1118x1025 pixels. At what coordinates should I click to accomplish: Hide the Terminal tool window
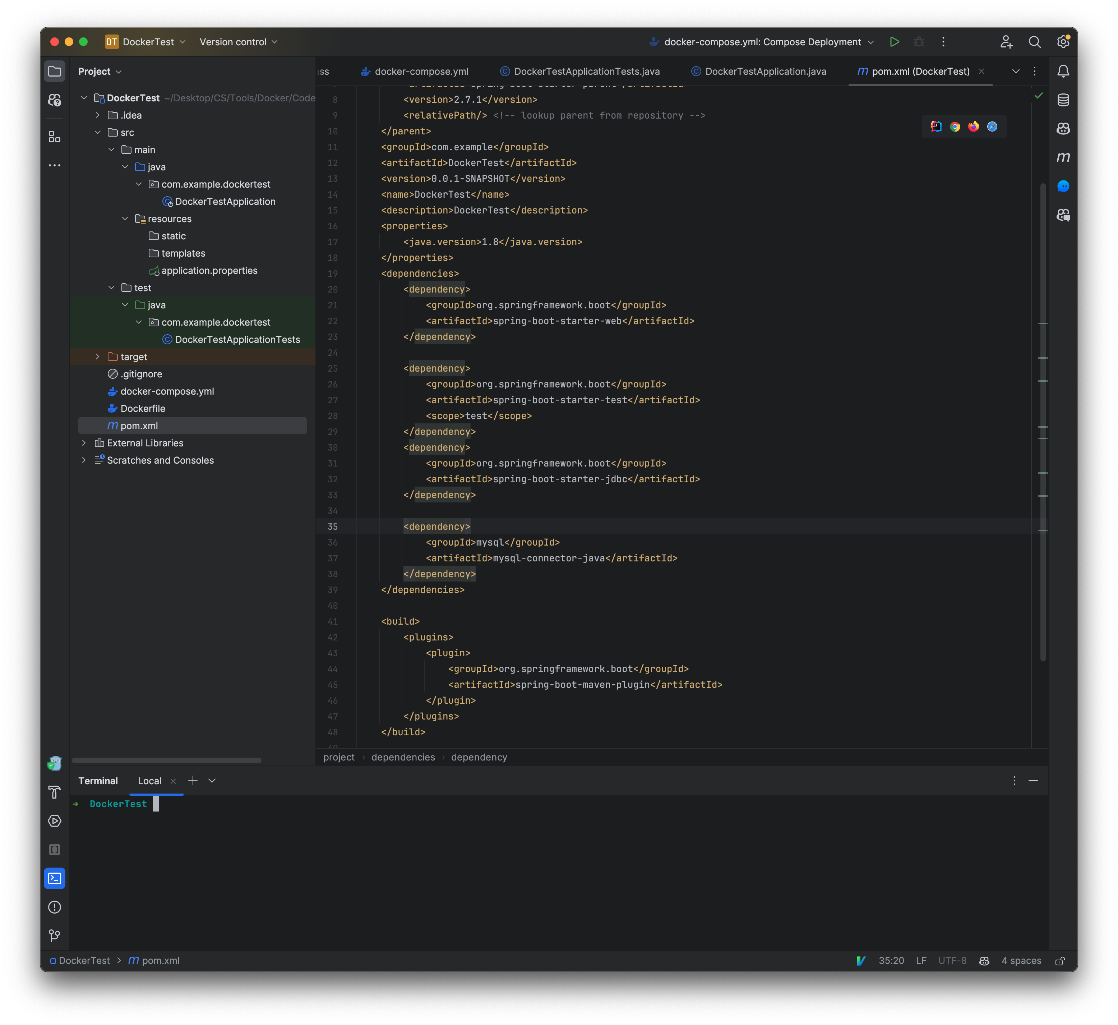[x=1033, y=781]
